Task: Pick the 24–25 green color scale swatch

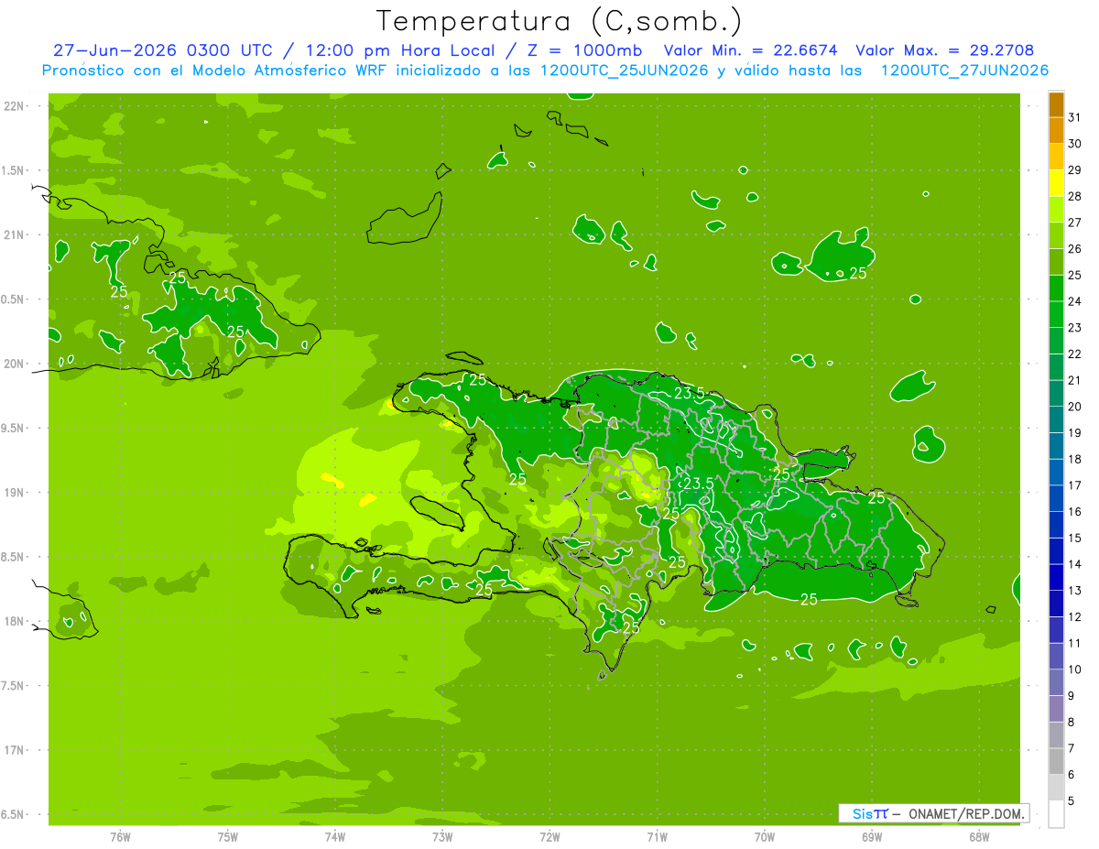Action: [1056, 288]
